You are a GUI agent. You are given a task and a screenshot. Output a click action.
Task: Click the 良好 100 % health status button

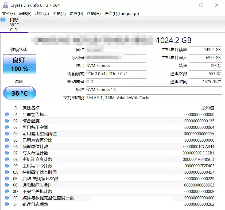tap(20, 64)
